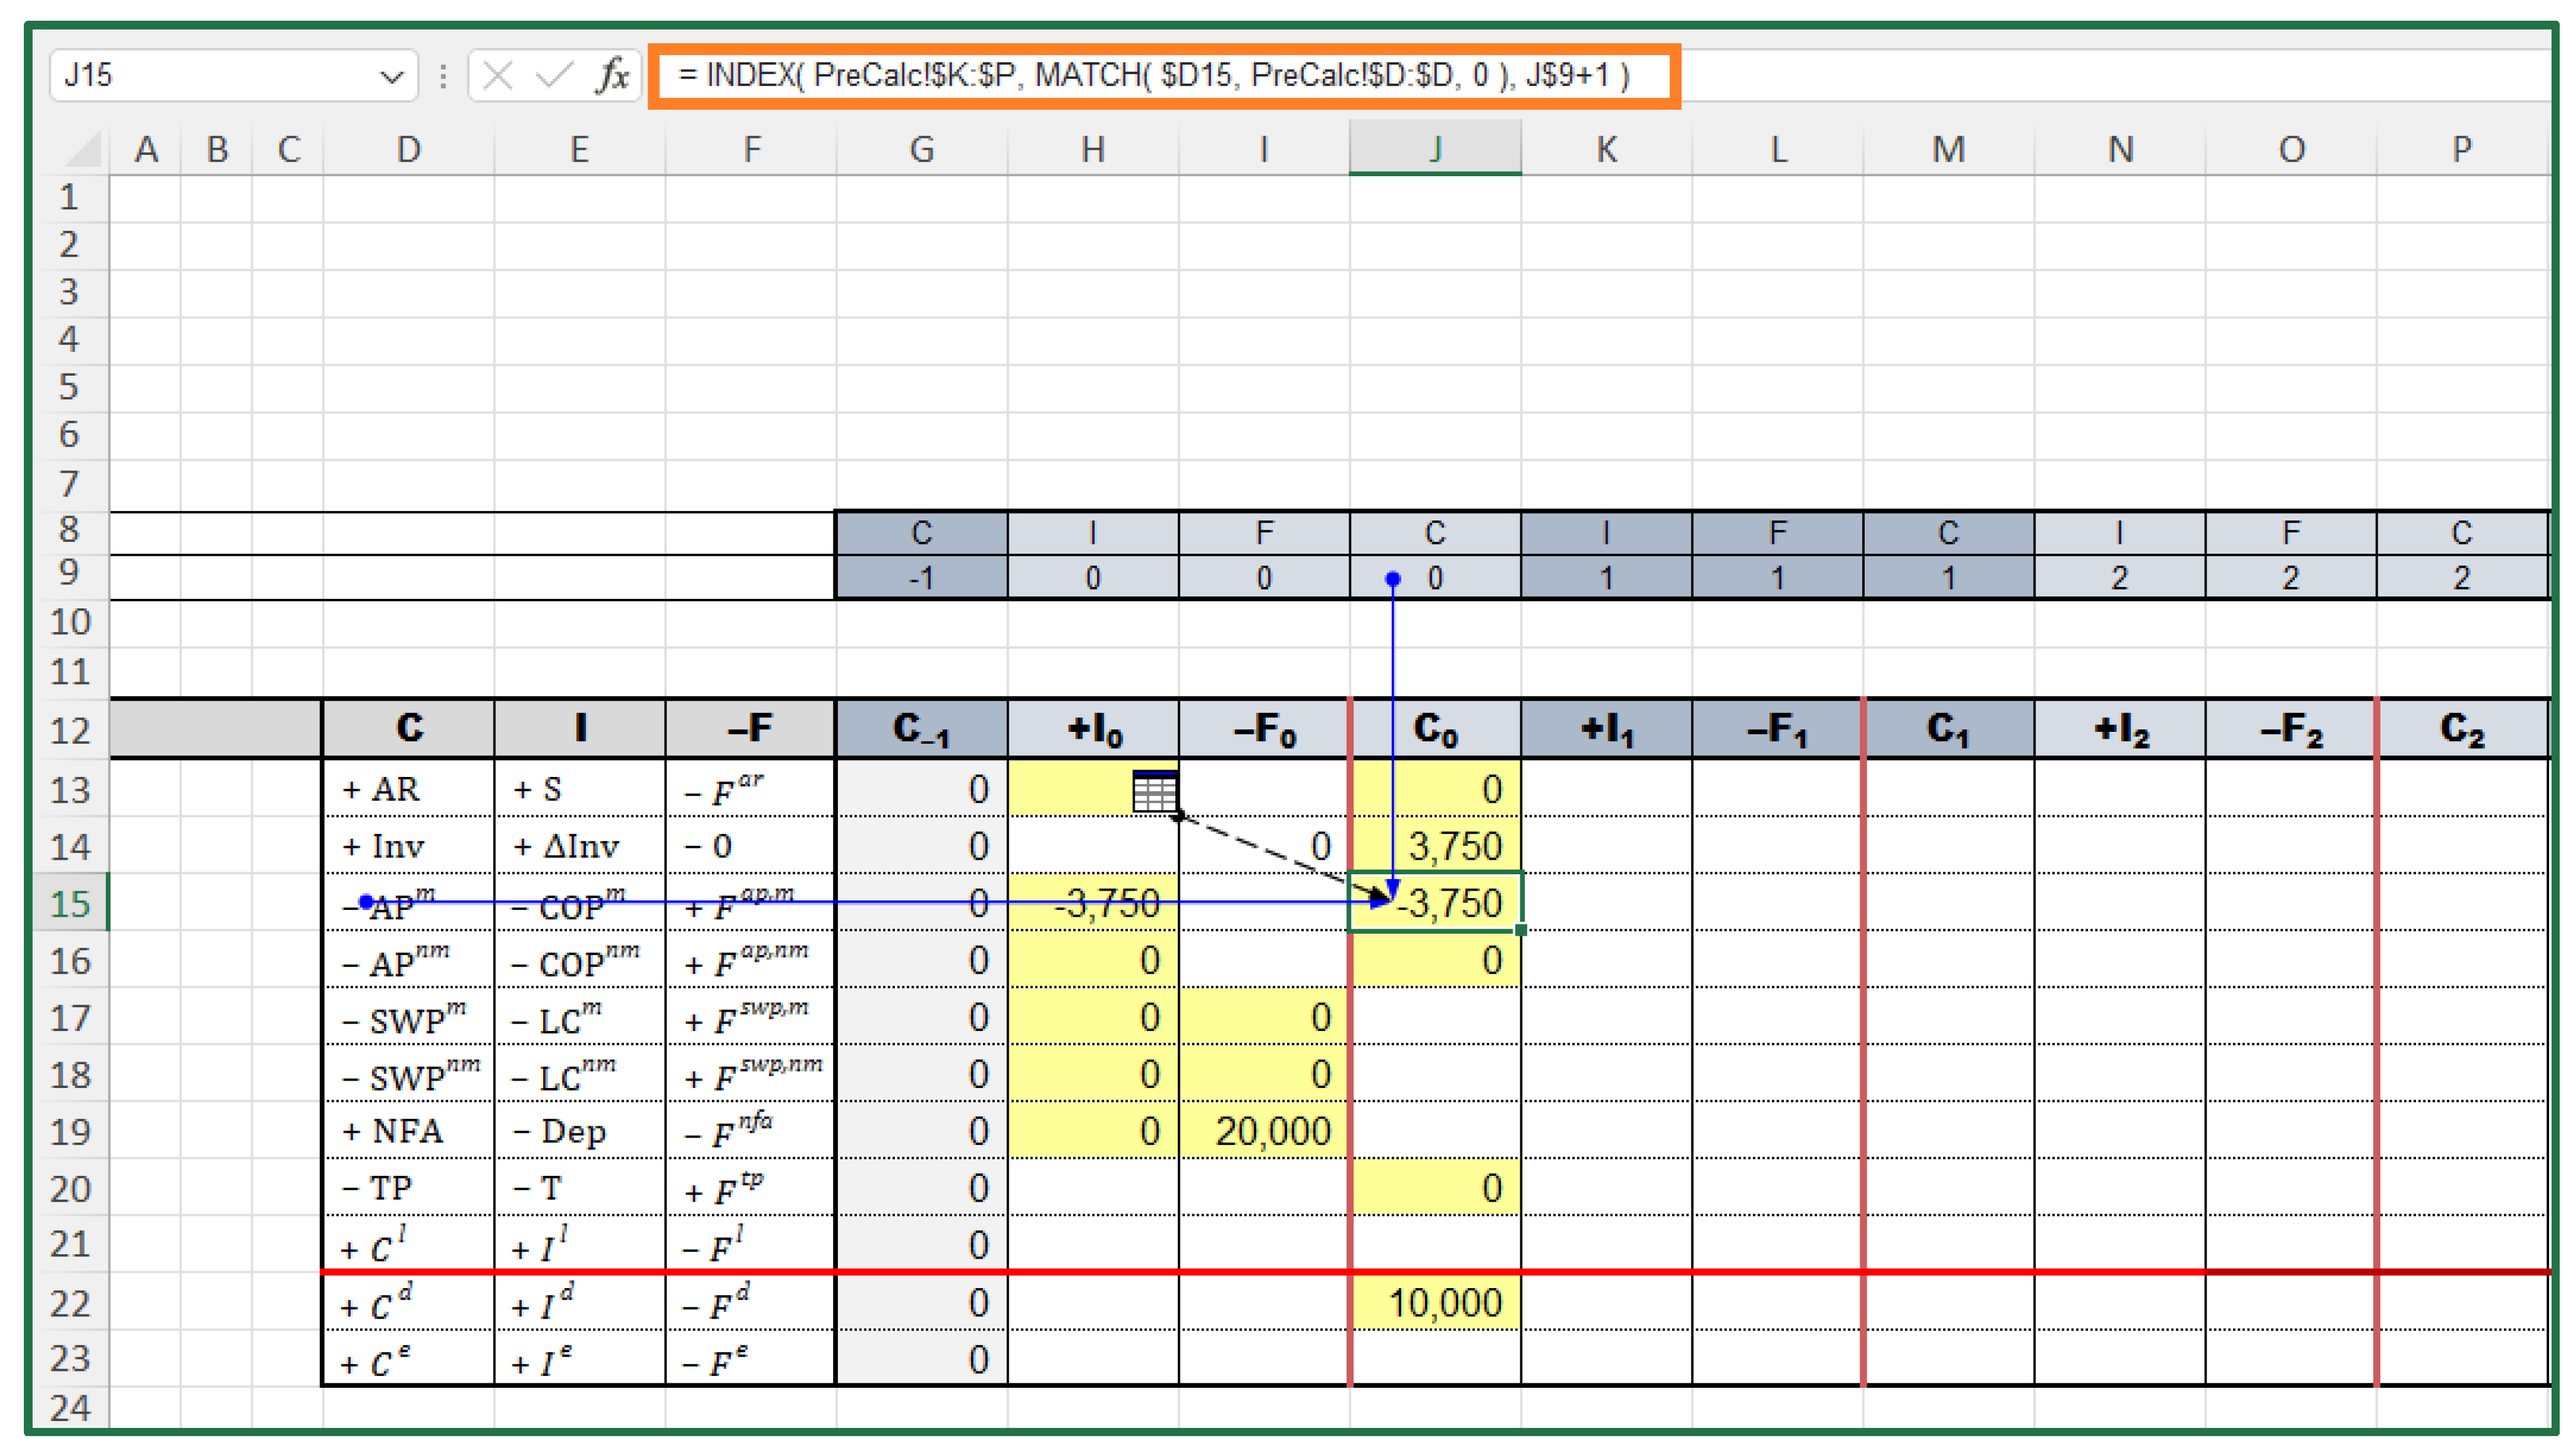Select row 15 header
The height and width of the screenshot is (1448, 2576).
70,903
